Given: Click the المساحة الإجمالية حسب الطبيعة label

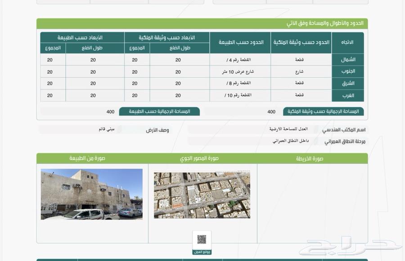Looking at the screenshot, I should (x=159, y=111).
